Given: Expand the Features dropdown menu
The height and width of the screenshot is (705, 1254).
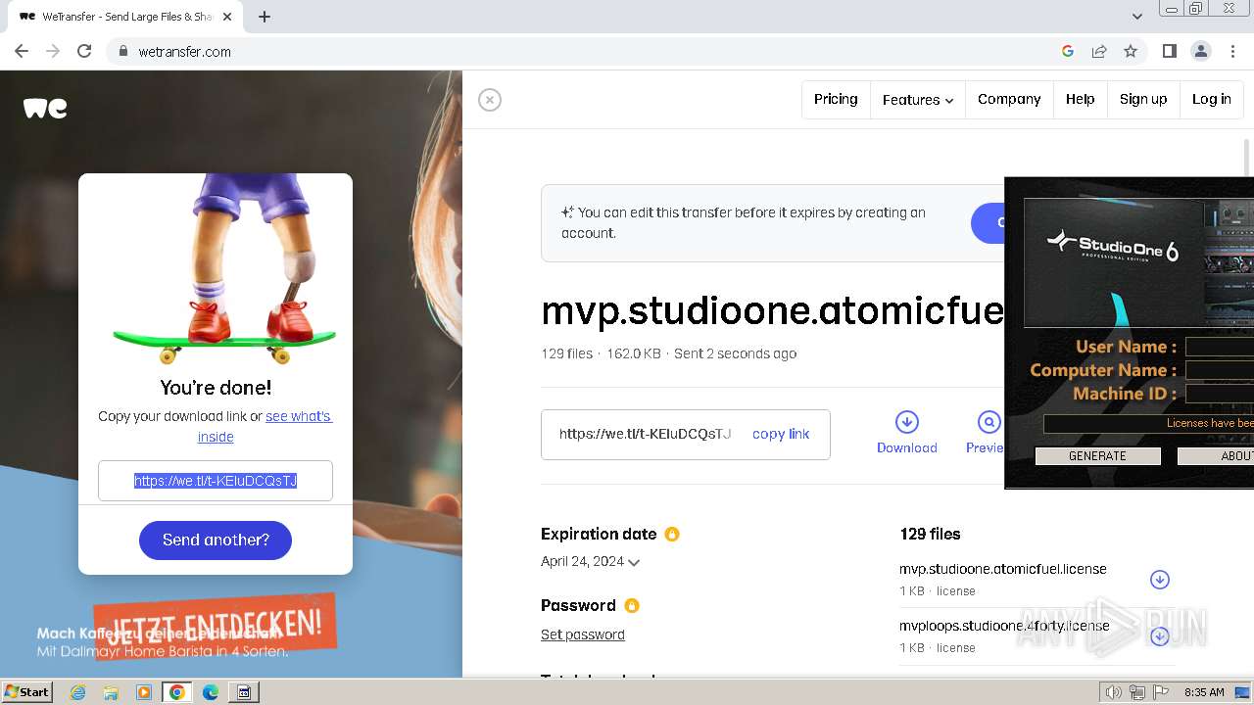Looking at the screenshot, I should click(x=918, y=99).
